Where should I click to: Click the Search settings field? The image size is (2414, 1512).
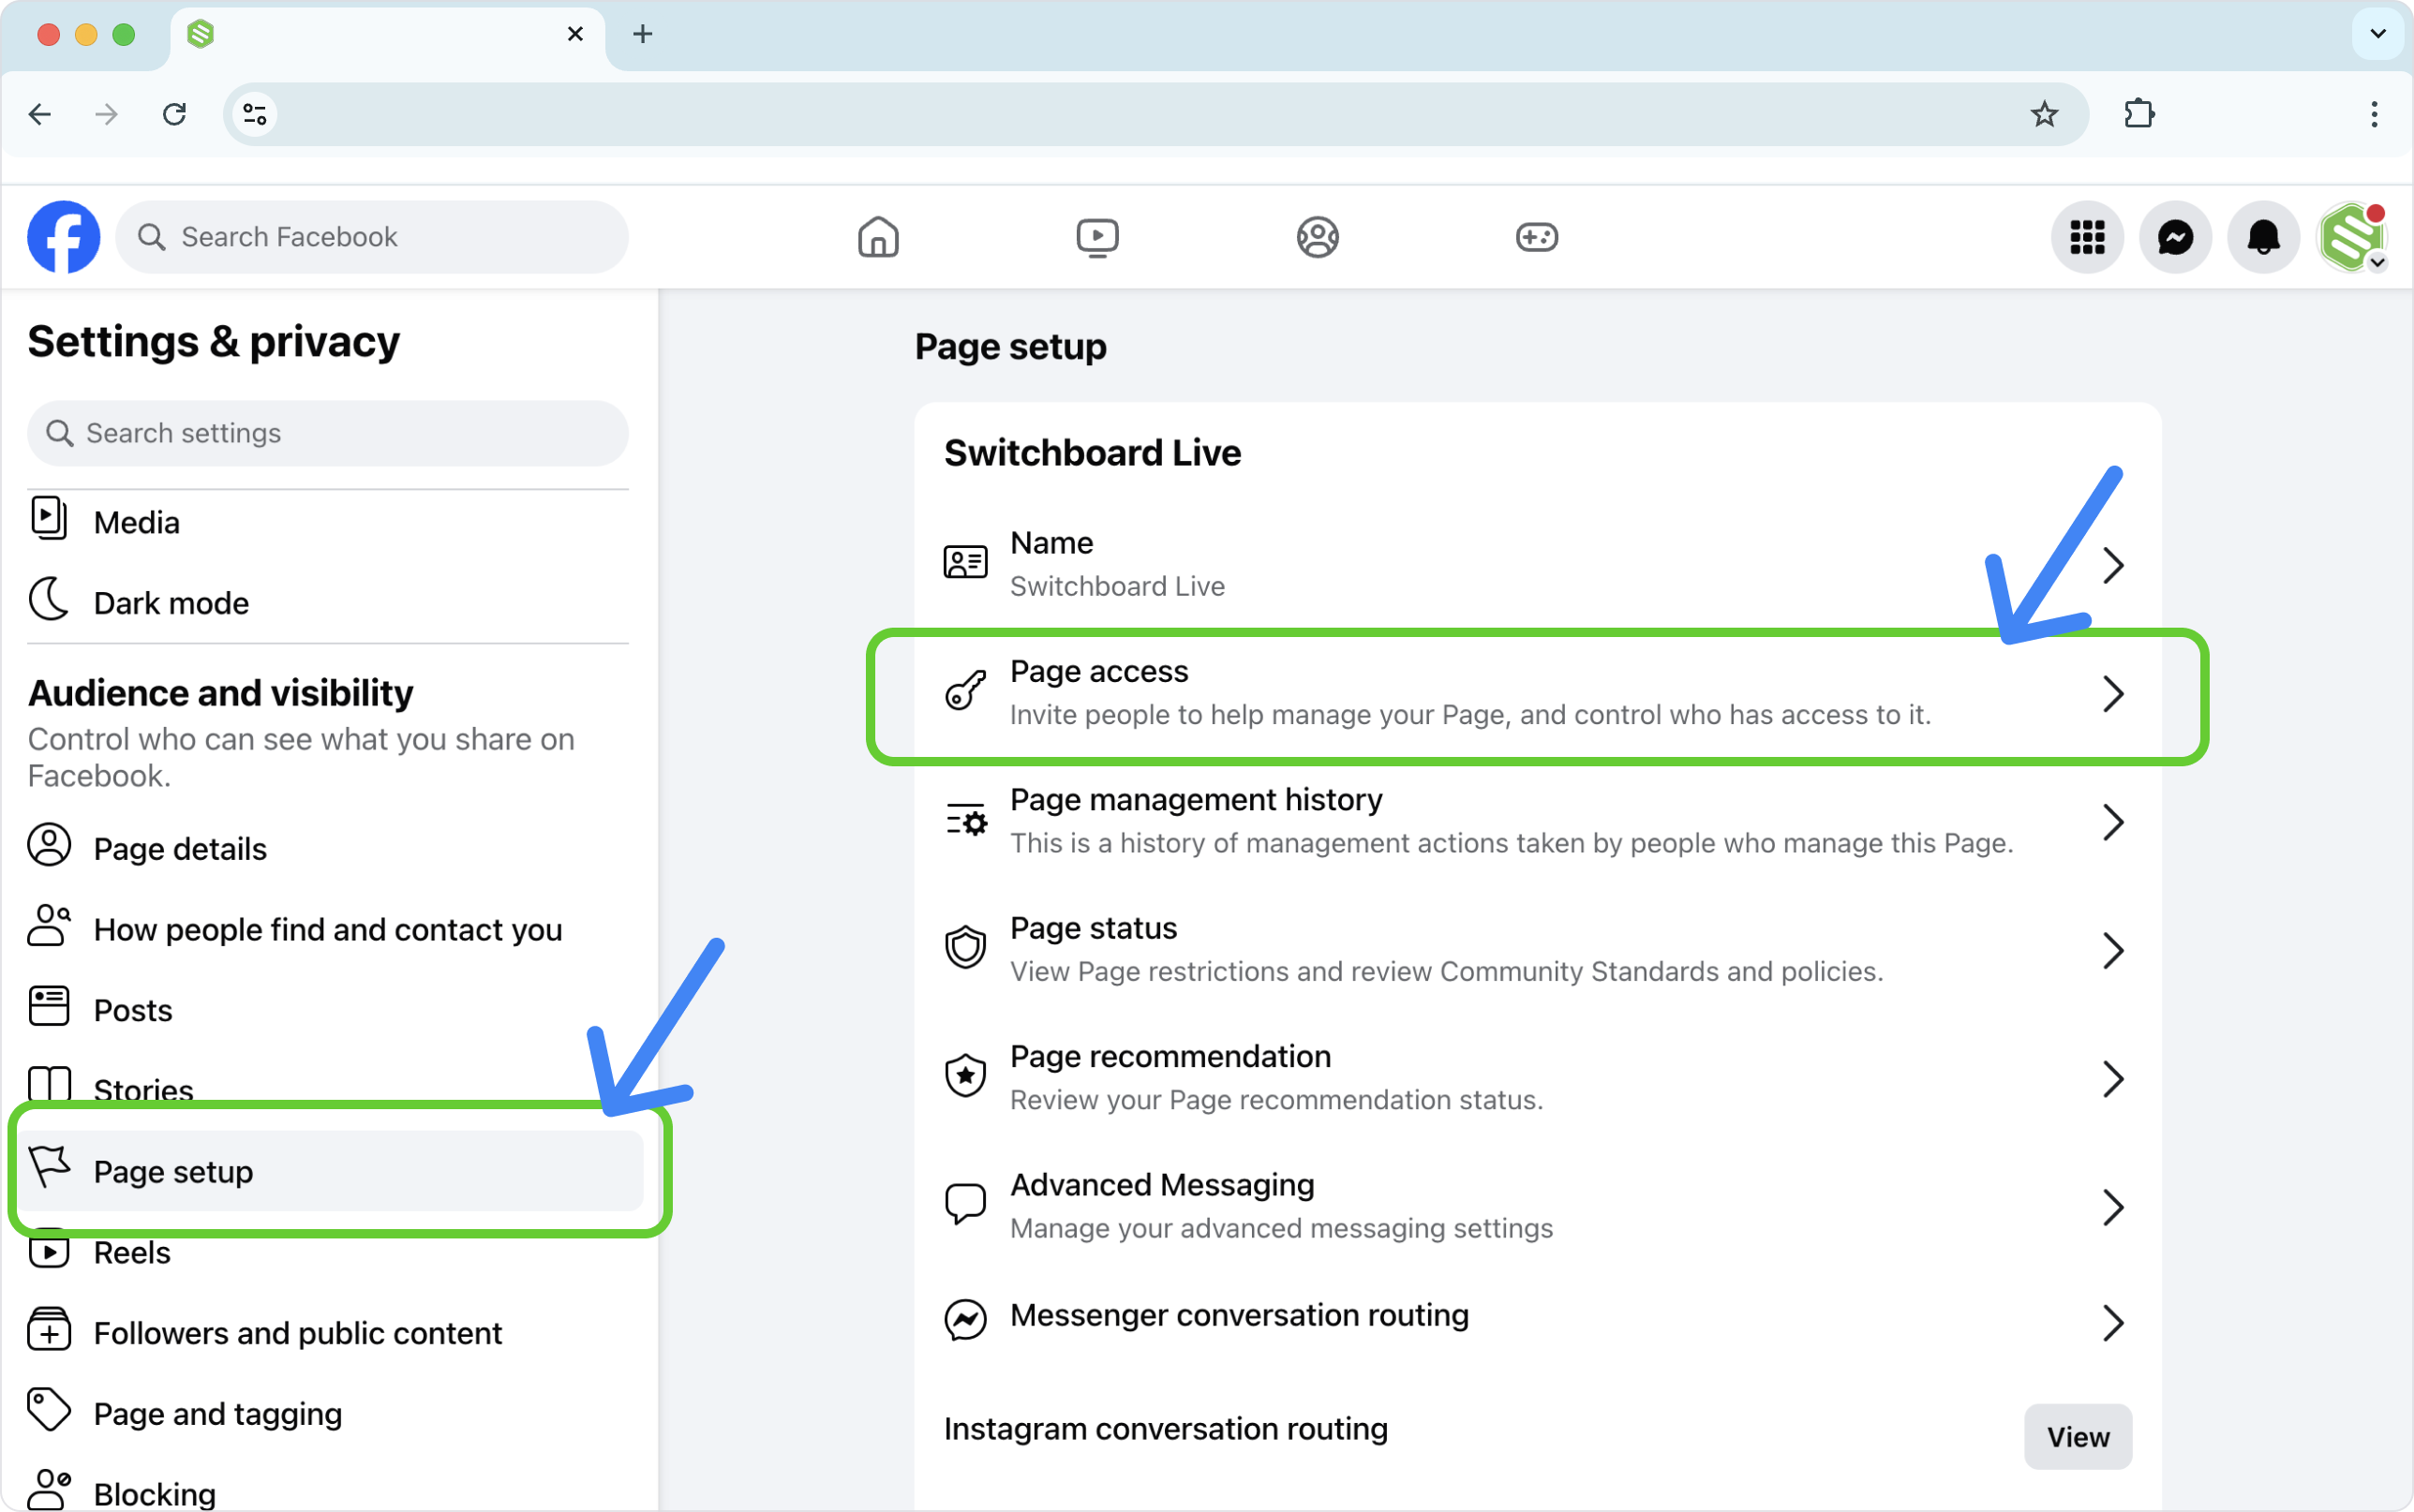[328, 433]
